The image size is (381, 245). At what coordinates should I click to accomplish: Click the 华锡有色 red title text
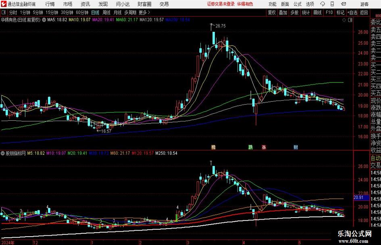pos(245,4)
